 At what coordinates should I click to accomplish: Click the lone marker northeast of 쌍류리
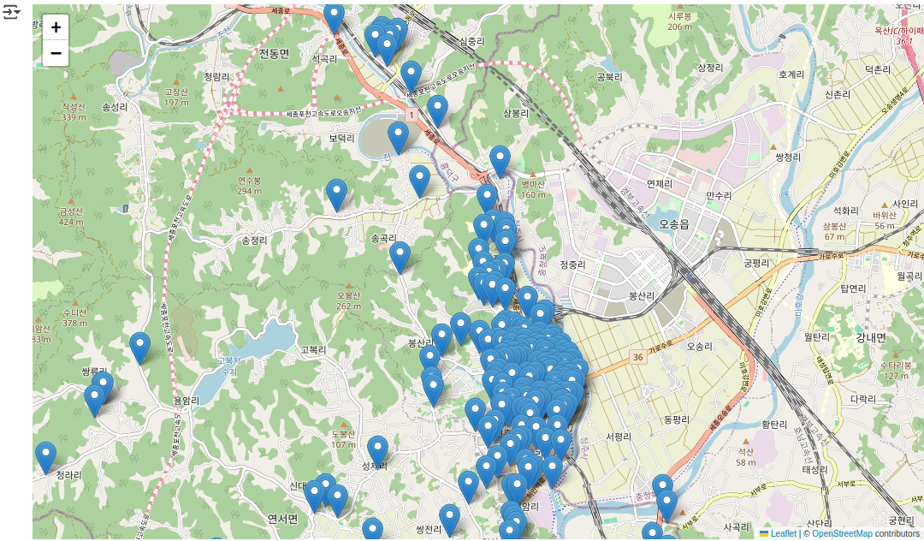(x=139, y=346)
